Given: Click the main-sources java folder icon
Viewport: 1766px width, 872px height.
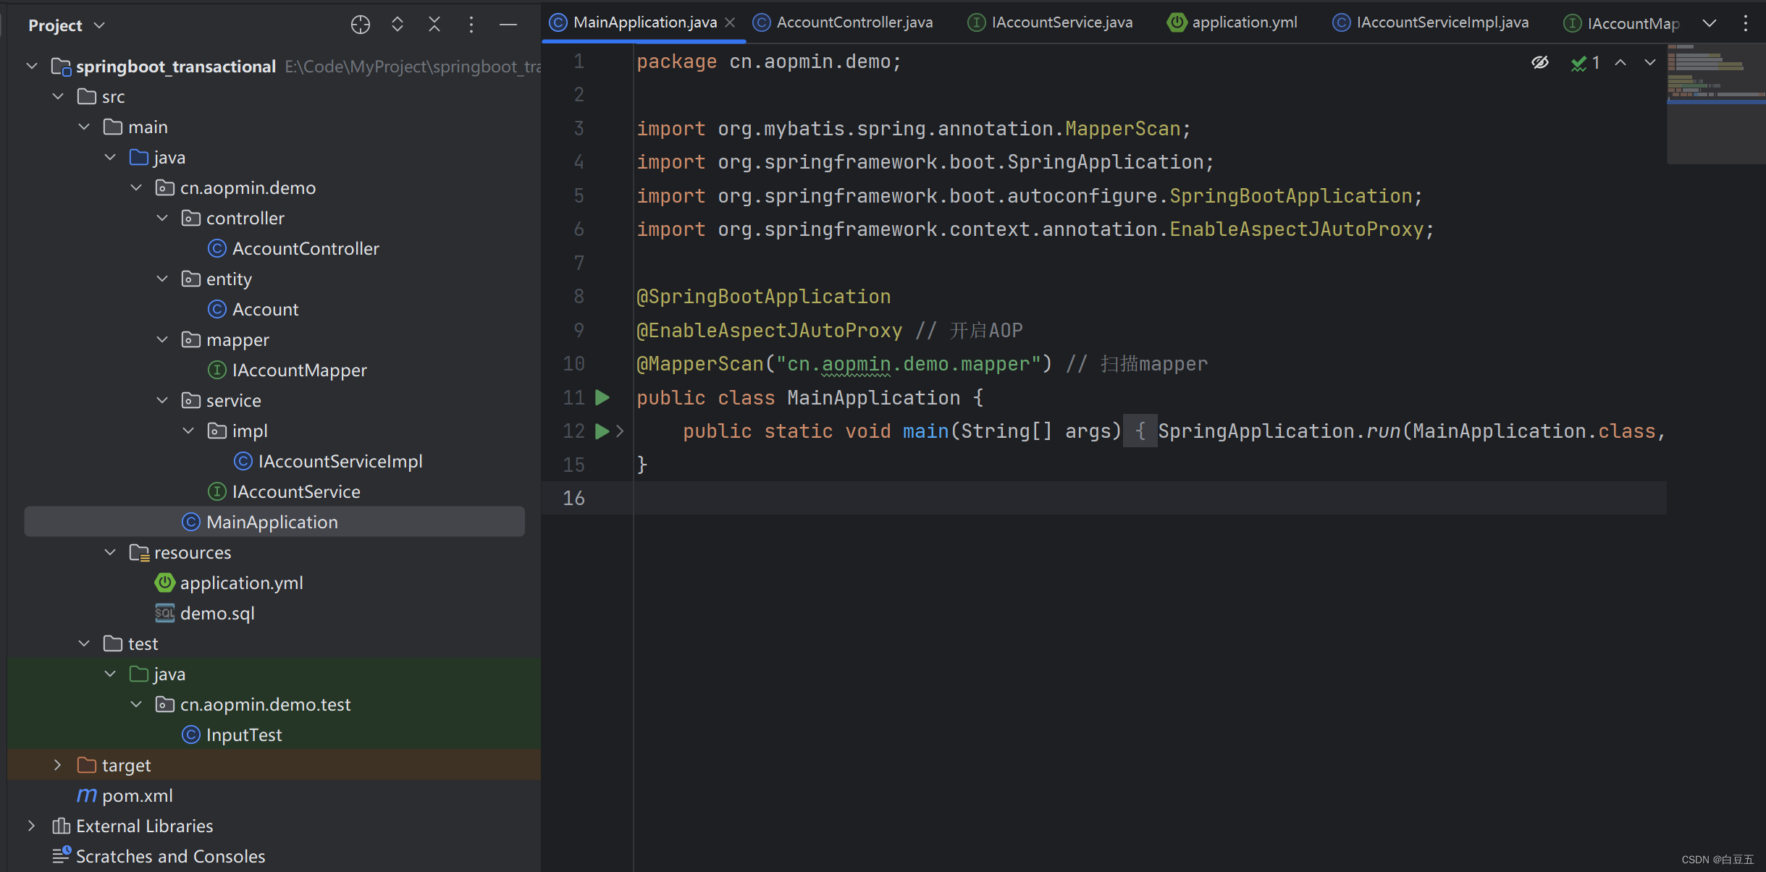Looking at the screenshot, I should 138,157.
